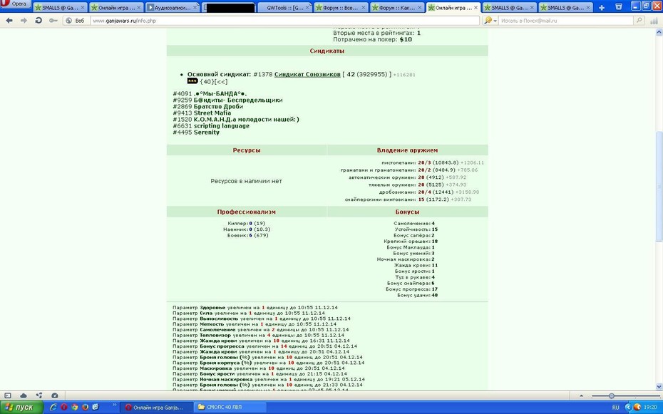Click syndicate #4091 Мы-БАНДА

(x=210, y=94)
